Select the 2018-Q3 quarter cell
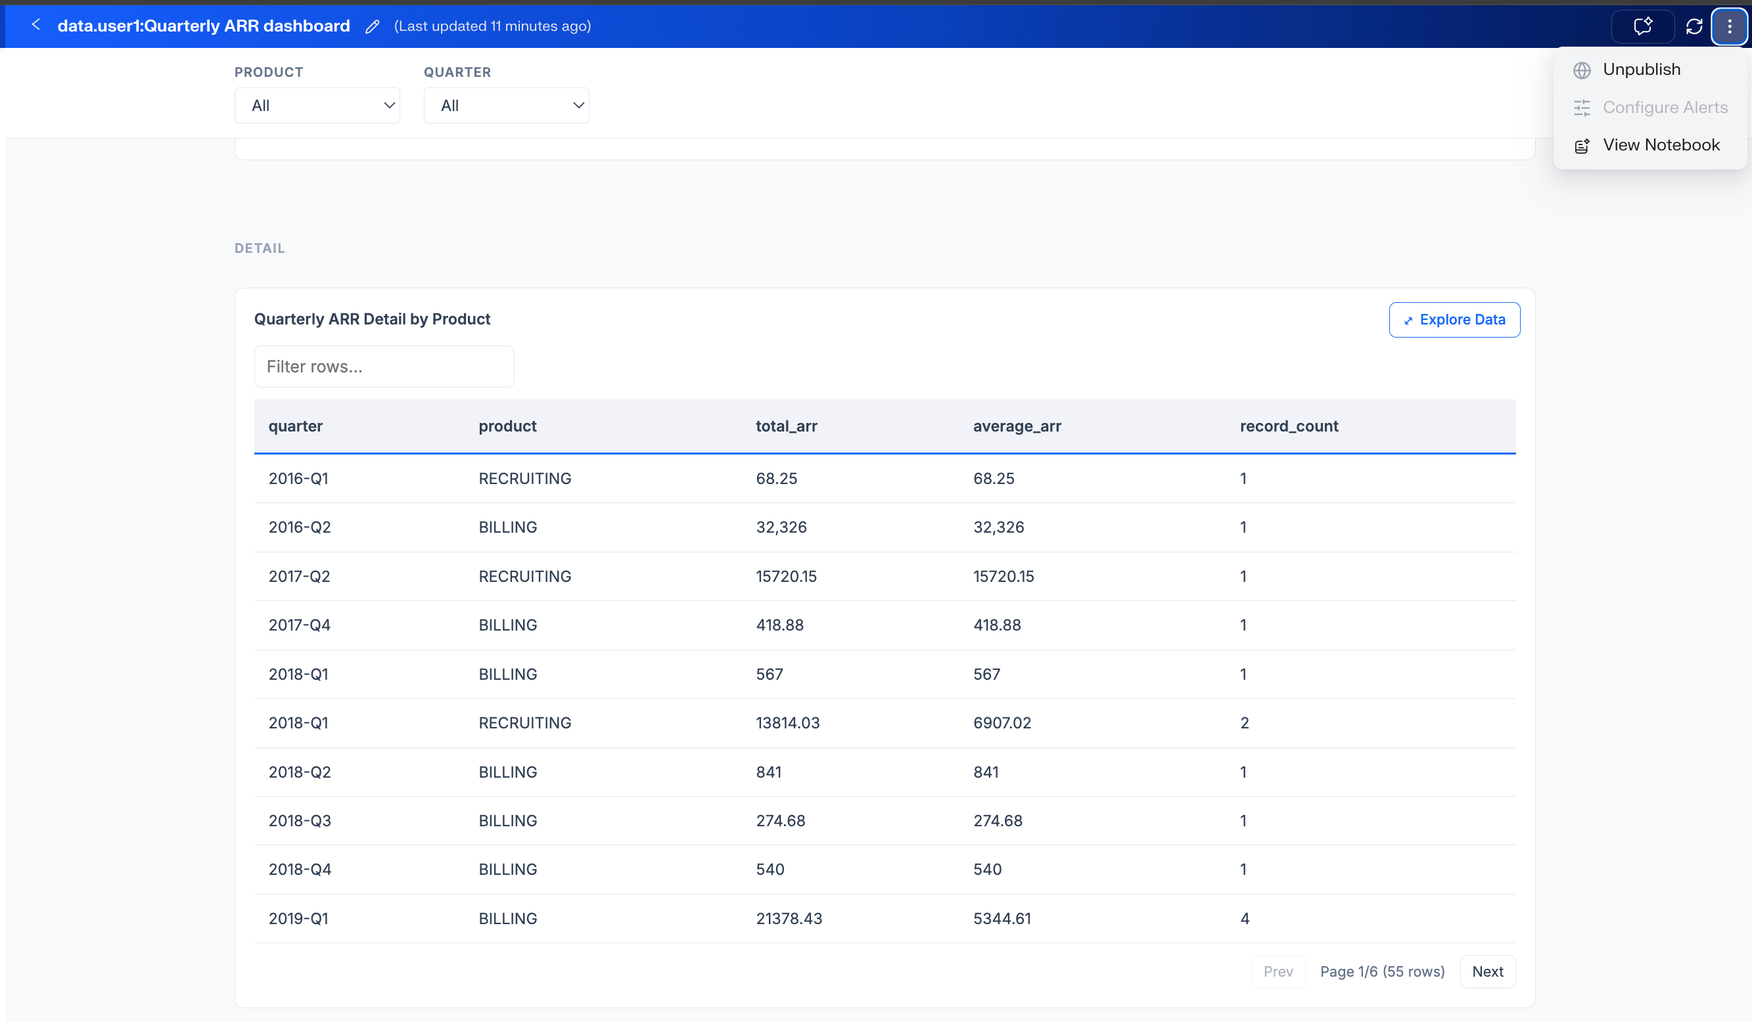The height and width of the screenshot is (1022, 1752). [x=300, y=820]
